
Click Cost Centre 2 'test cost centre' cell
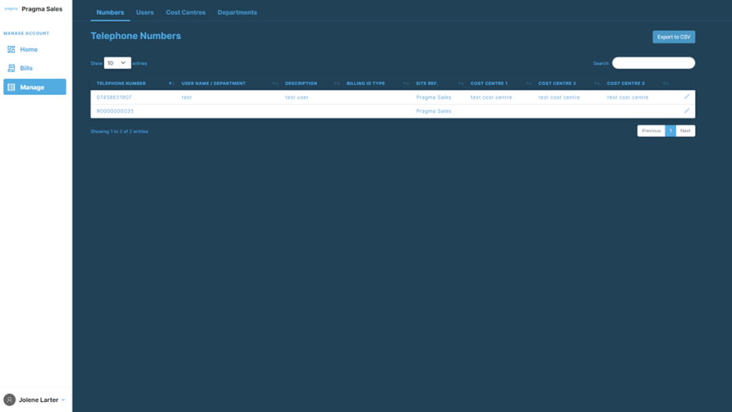tap(559, 97)
